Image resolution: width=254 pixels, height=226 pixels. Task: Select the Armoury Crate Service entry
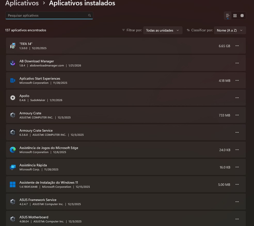[103, 132]
